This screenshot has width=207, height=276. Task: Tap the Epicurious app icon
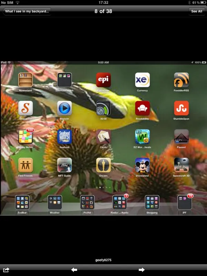click(103, 80)
